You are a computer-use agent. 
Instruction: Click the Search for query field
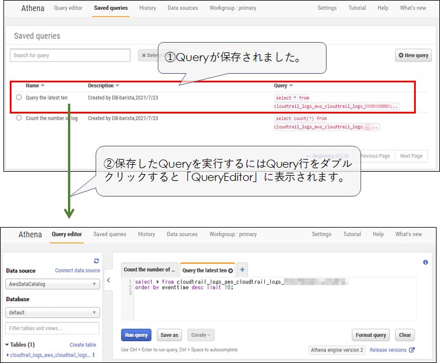pyautogui.click(x=70, y=55)
